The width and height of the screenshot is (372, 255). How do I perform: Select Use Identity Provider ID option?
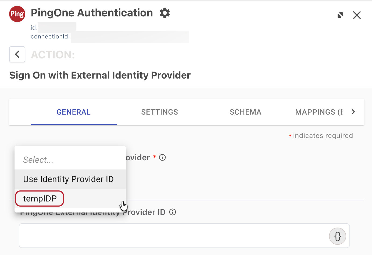68,179
